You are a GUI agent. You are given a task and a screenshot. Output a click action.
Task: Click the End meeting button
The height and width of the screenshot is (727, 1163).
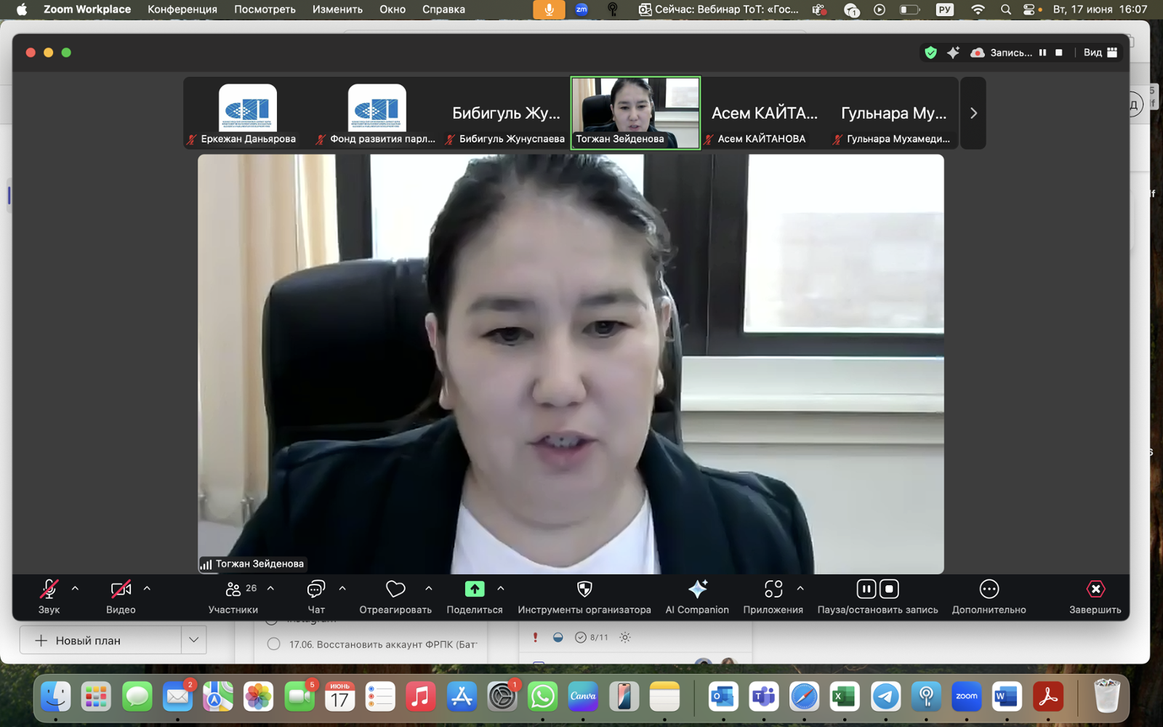pos(1095,589)
